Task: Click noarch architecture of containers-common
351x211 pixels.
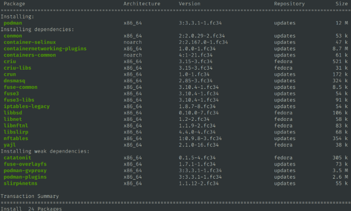Action: point(133,55)
